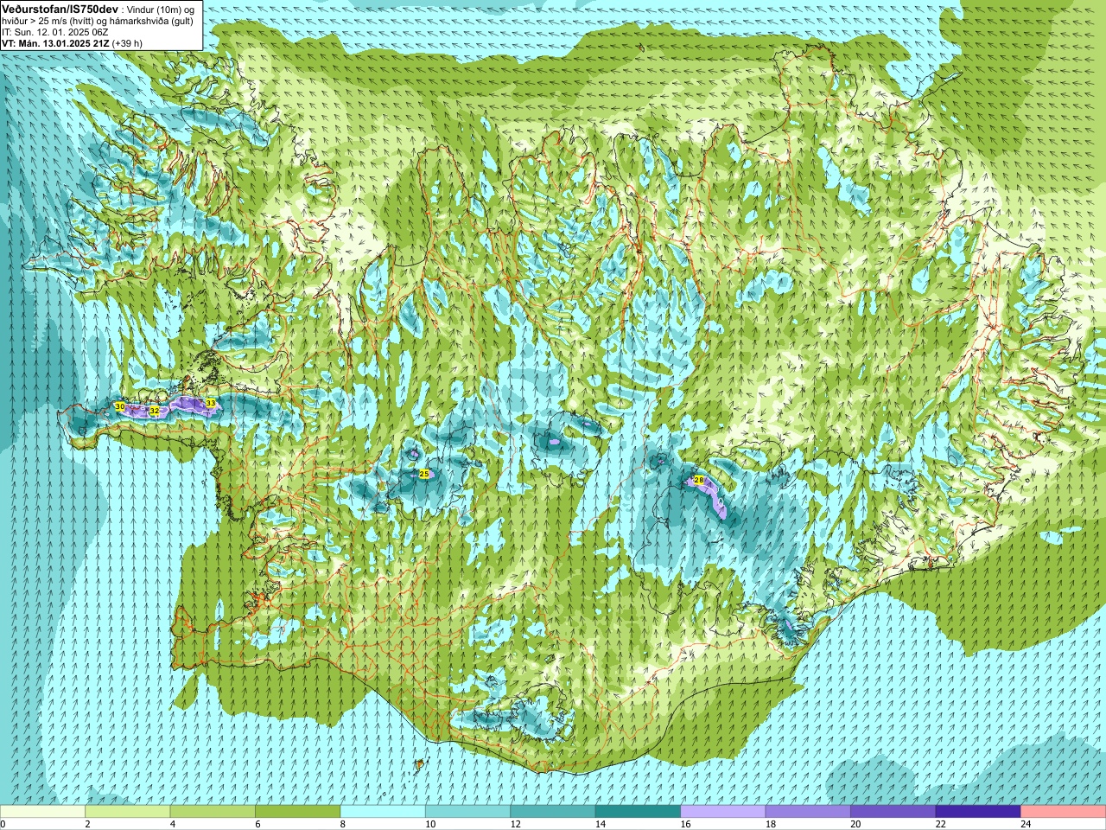The width and height of the screenshot is (1106, 830).
Task: Click the pale cream 0–2 m/s legend swatch
Action: coord(42,812)
